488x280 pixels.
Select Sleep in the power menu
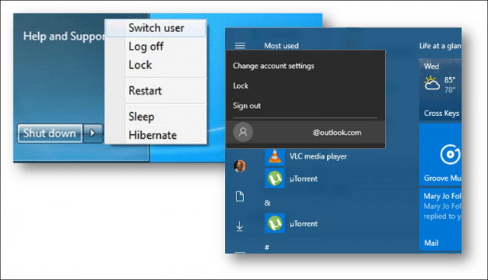coord(141,117)
